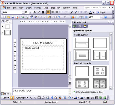The image size is (115, 105).
Task: Go back in the task pane
Action: [74, 26]
